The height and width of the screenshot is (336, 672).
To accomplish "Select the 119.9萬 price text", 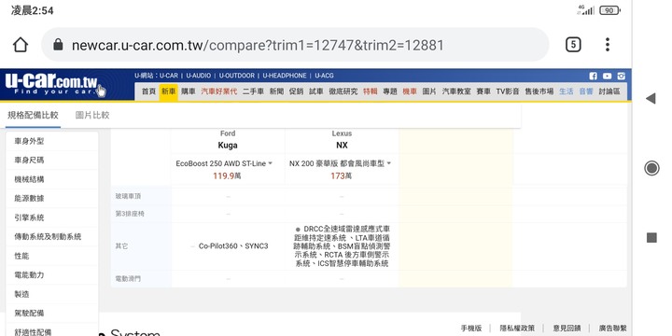I will coord(227,175).
